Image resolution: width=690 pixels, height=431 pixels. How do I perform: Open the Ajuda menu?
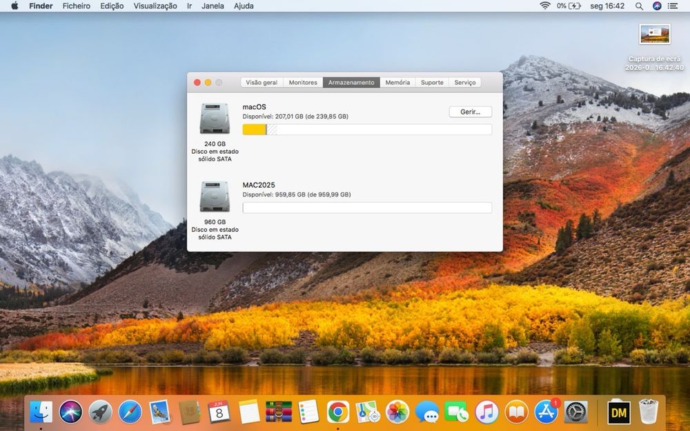pyautogui.click(x=244, y=6)
